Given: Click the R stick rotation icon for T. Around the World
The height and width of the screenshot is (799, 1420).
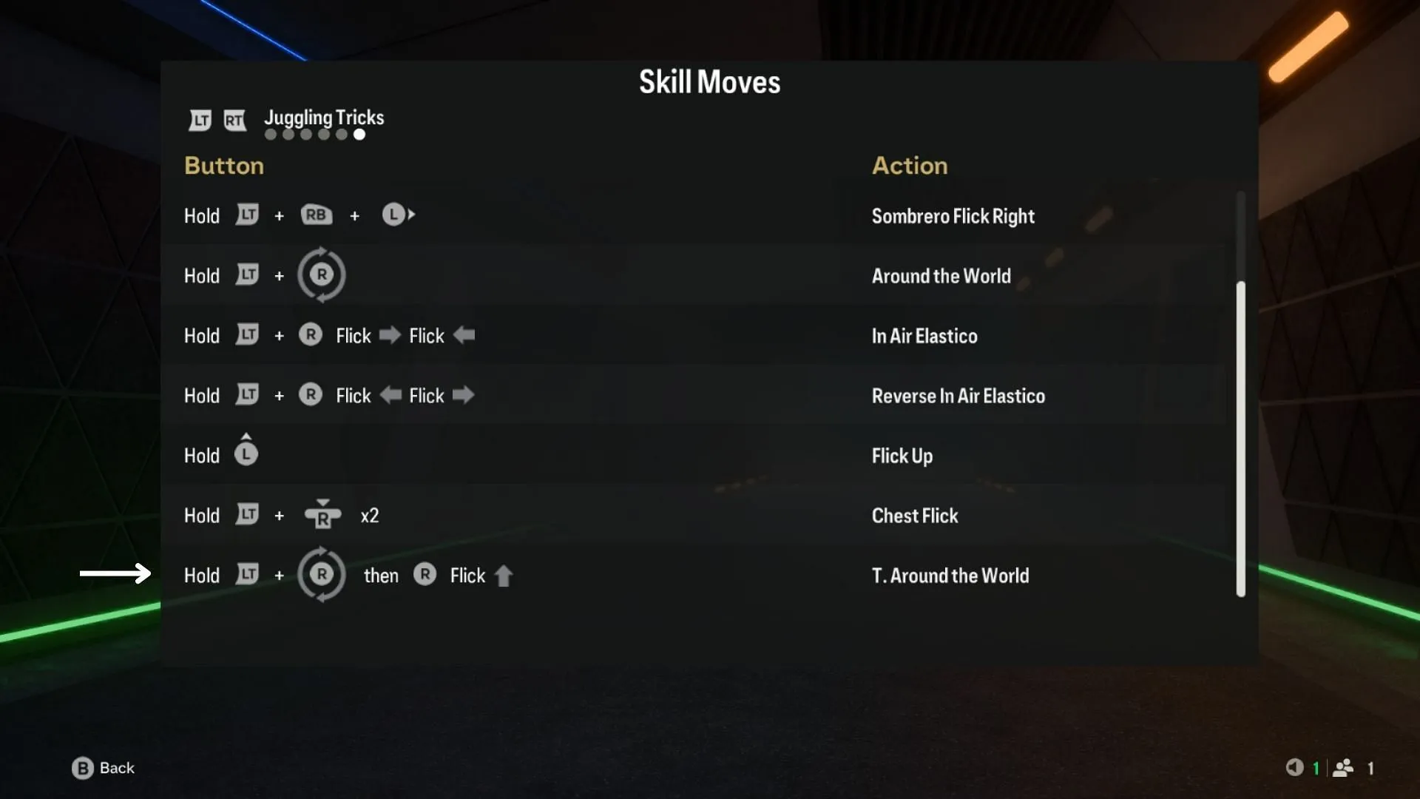Looking at the screenshot, I should 321,576.
